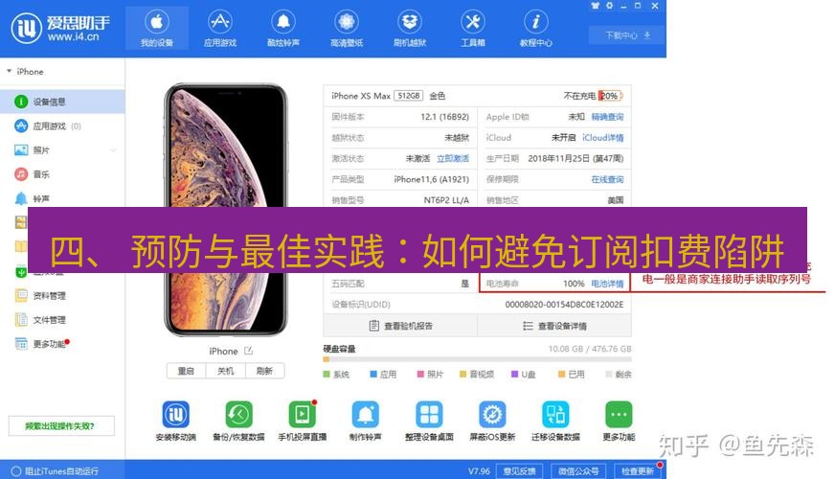Open 安装移动端 shortcut icon

pos(176,414)
